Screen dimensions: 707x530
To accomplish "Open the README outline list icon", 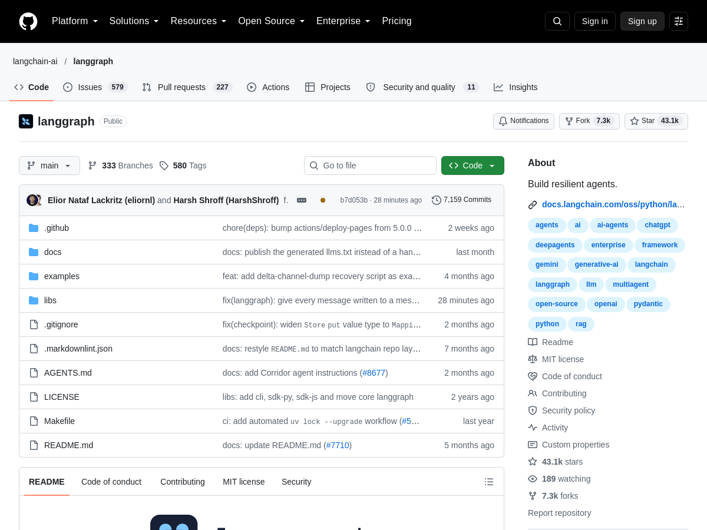I will [x=489, y=482].
